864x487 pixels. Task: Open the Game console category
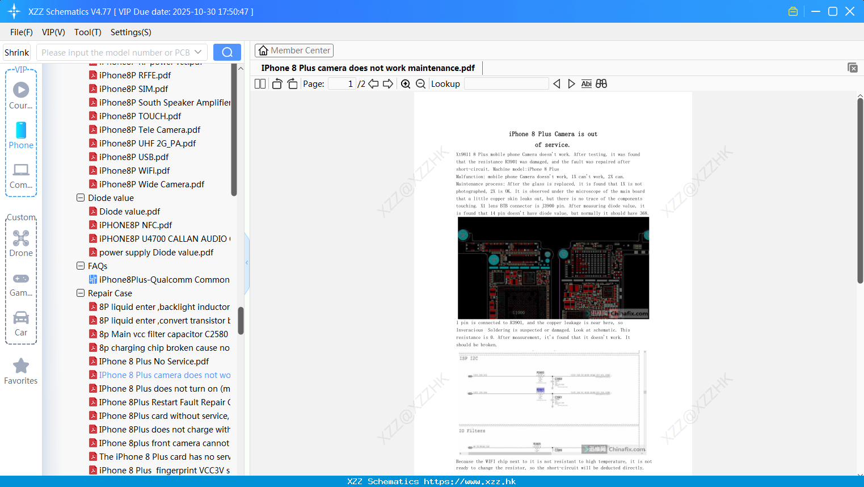pos(21,285)
